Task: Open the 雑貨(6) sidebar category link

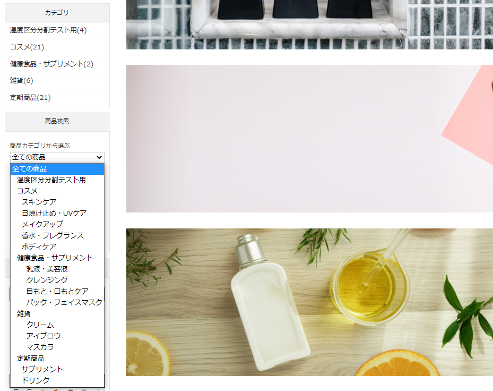Action: (21, 81)
